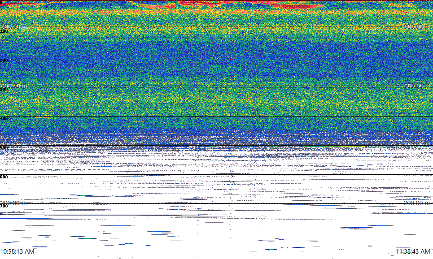Click the 10:58:13 AM start timestamp
Viewport: 433px width, 259px height.
click(17, 251)
